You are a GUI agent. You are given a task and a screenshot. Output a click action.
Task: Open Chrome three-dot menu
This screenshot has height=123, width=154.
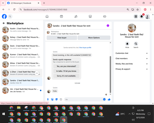point(151,10)
